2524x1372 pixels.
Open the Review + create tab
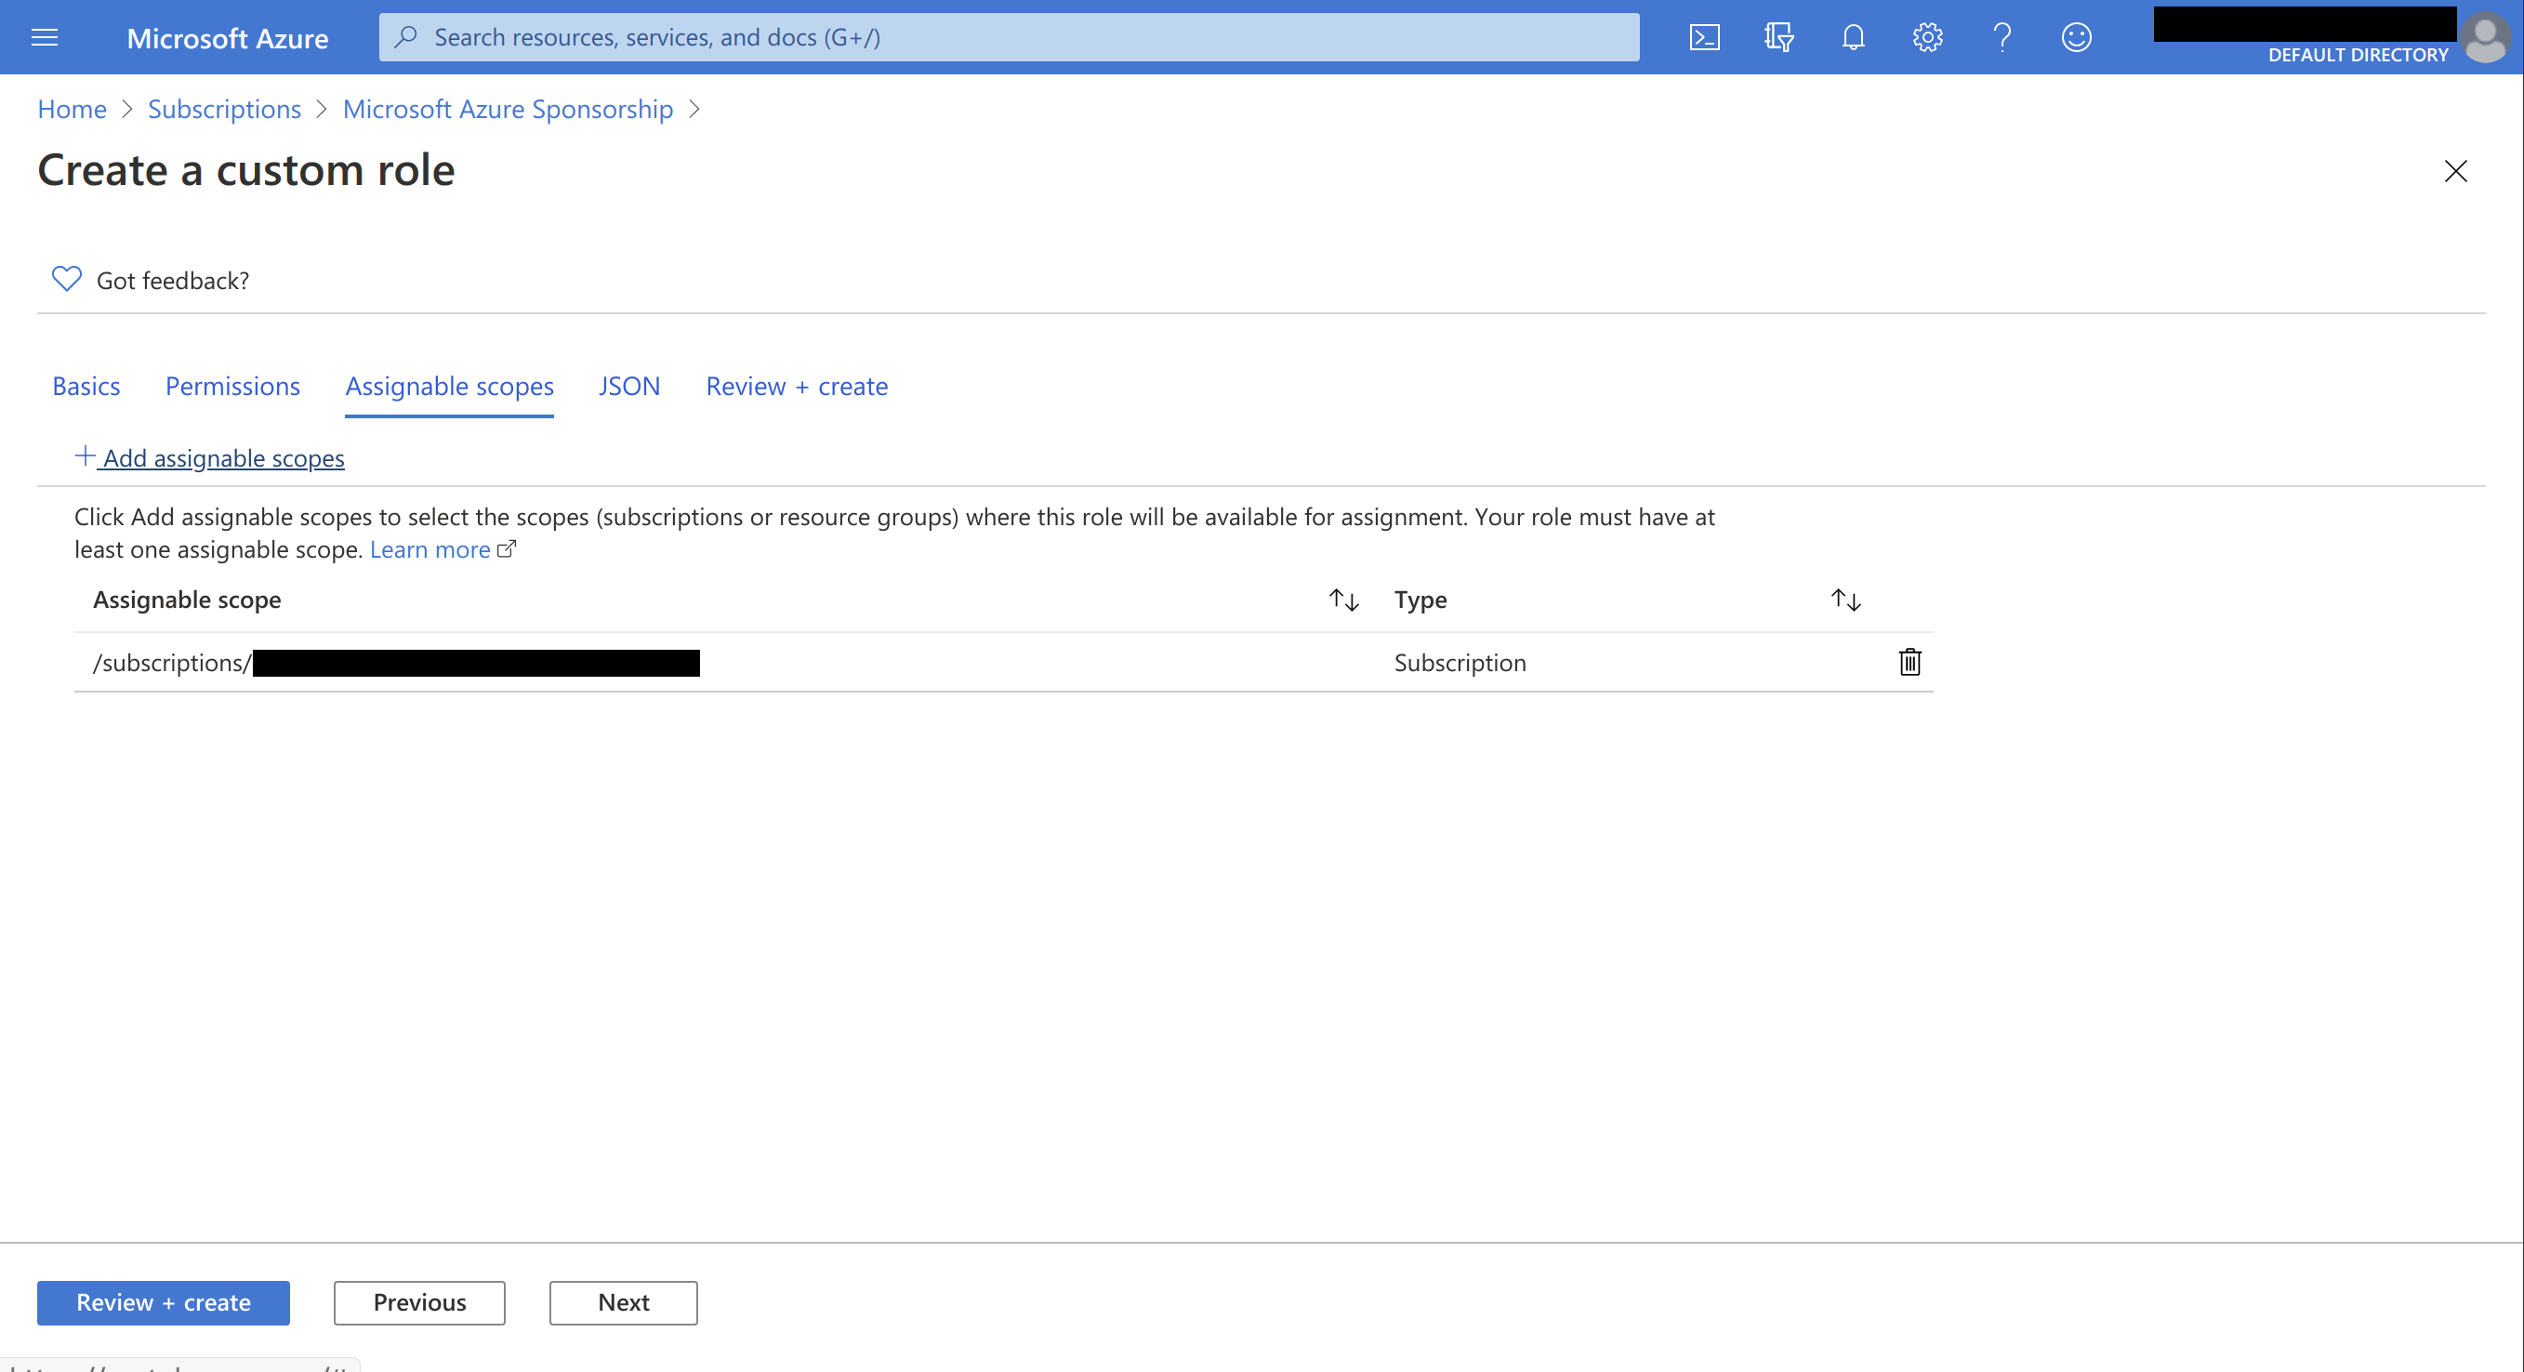click(x=796, y=386)
